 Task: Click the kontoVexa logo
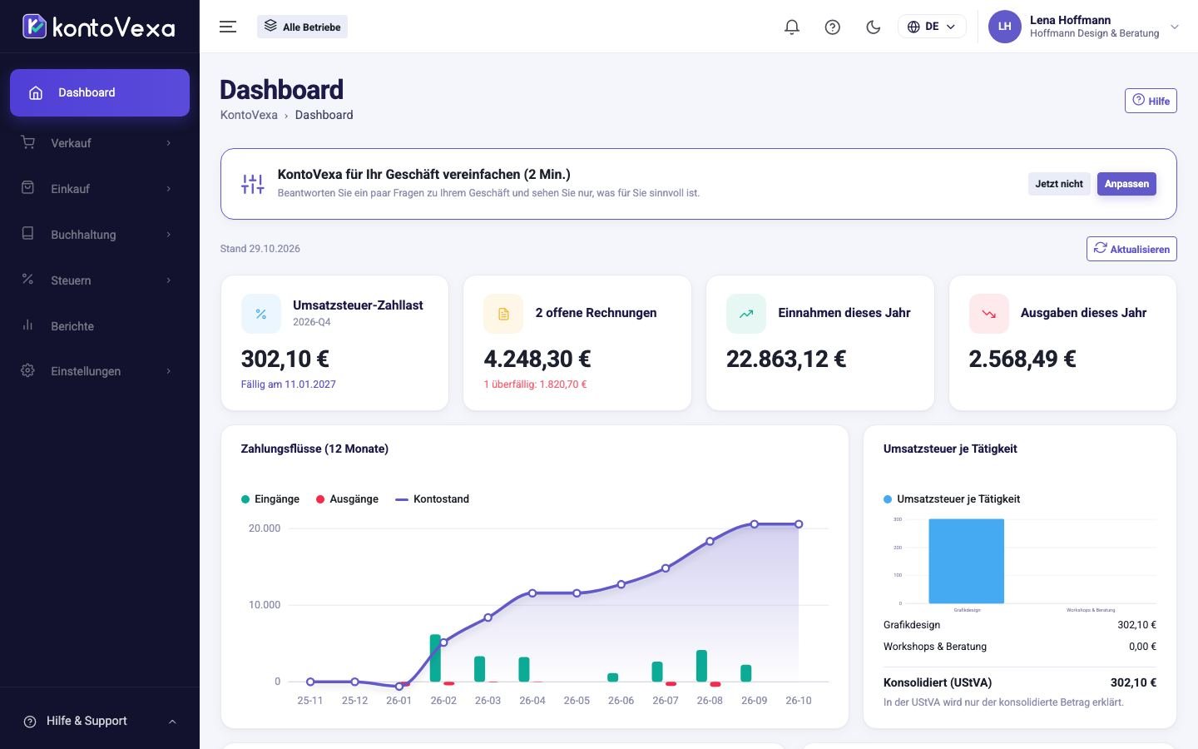point(99,27)
